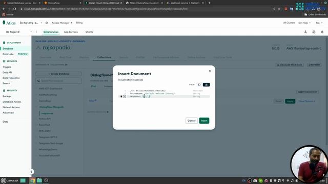Open Network Access in the sidebar
The image size is (328, 184).
tap(11, 107)
